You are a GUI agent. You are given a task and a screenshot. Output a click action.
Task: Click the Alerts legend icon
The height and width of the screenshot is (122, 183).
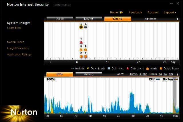click(148, 69)
